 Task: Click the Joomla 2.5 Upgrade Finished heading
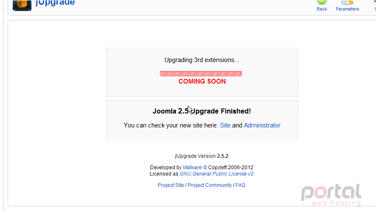click(202, 111)
